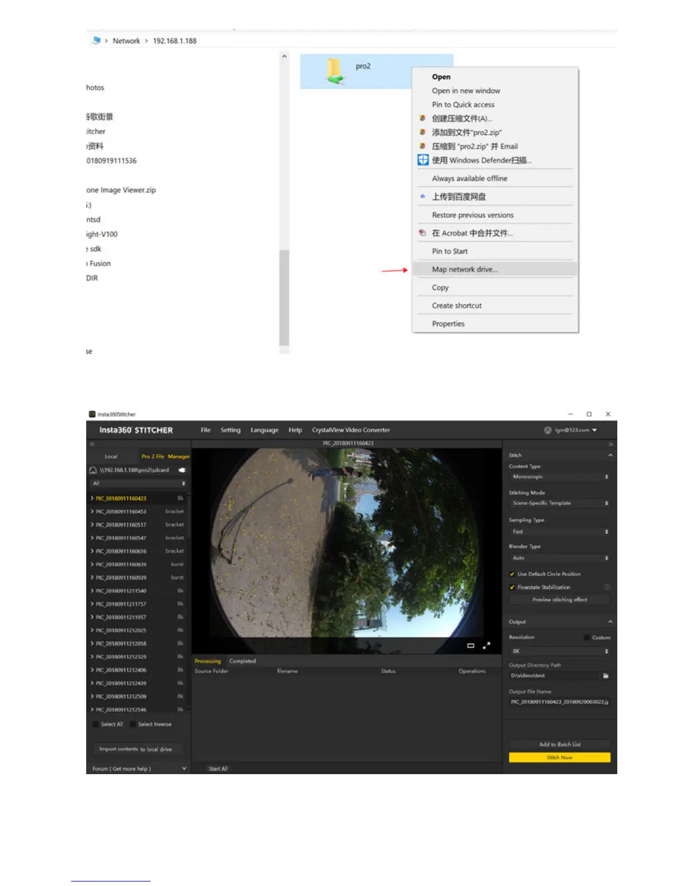685x886 pixels.
Task: Click the Acrobat icon in context menu
Action: tap(423, 233)
